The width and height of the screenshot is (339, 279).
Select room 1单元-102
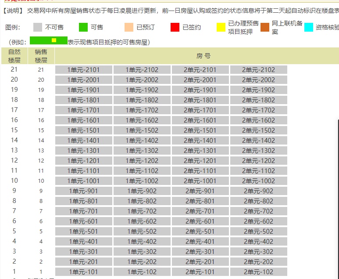pyautogui.click(x=142, y=272)
